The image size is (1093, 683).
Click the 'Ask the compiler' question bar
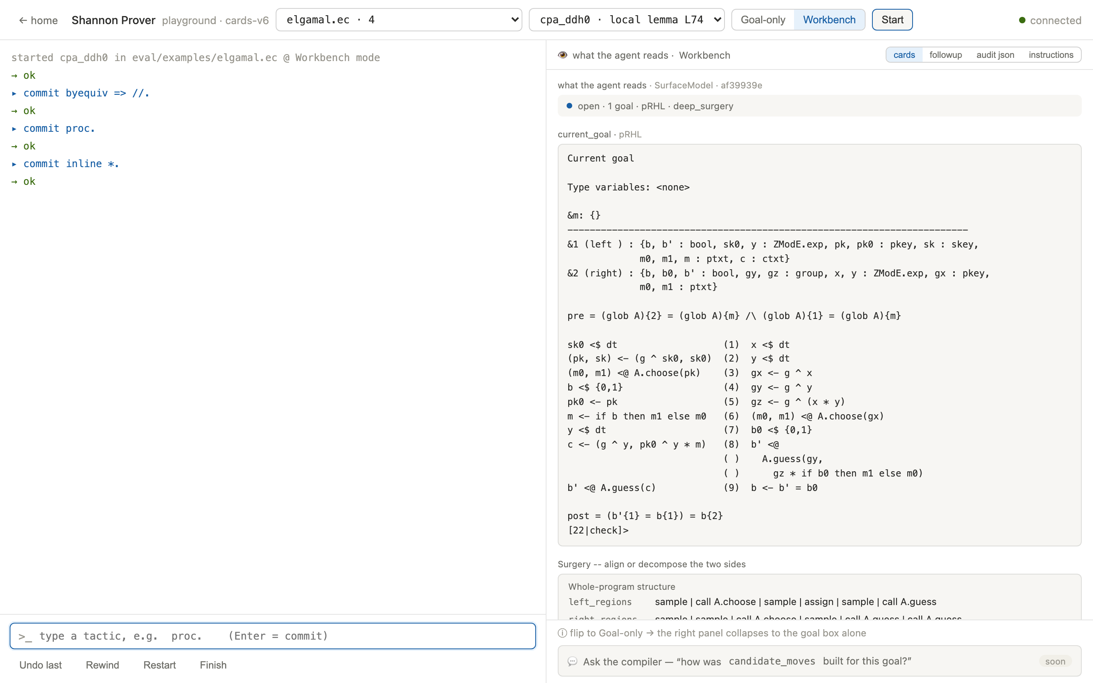819,661
